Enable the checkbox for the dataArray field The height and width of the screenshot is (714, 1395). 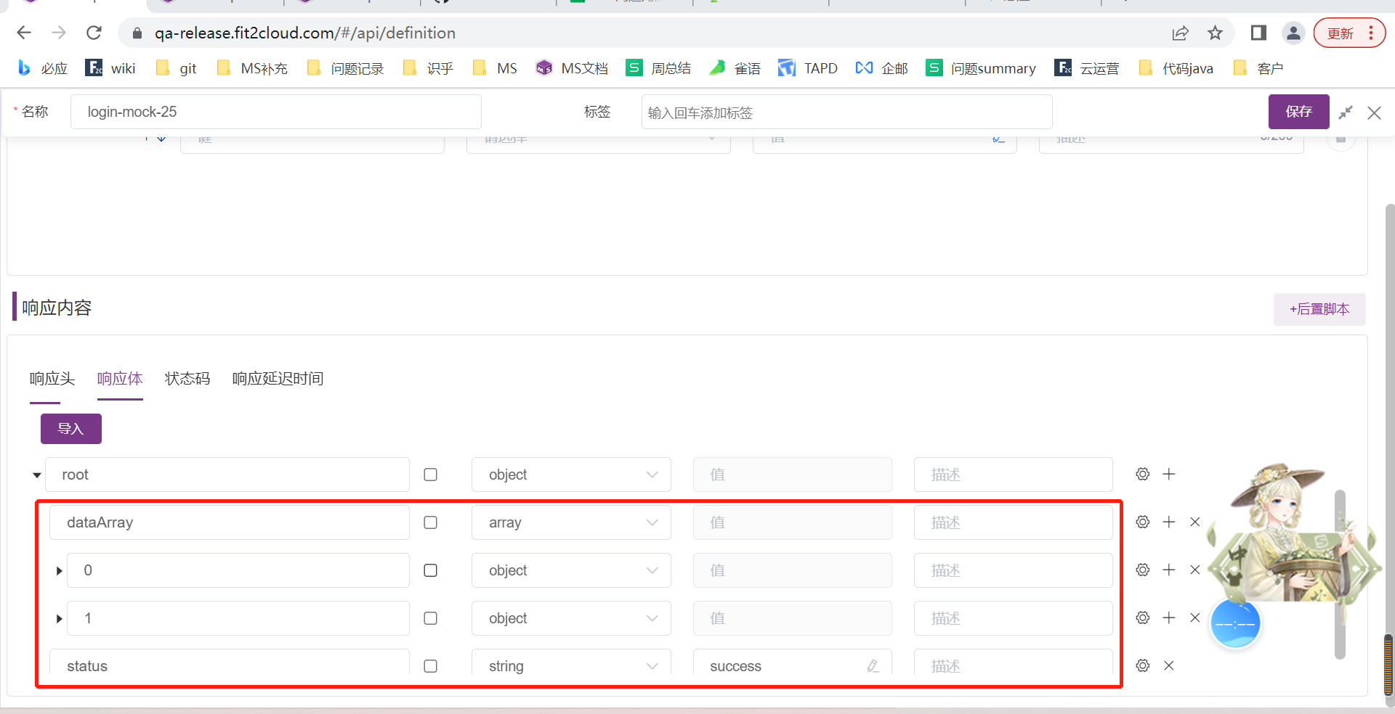(x=430, y=522)
